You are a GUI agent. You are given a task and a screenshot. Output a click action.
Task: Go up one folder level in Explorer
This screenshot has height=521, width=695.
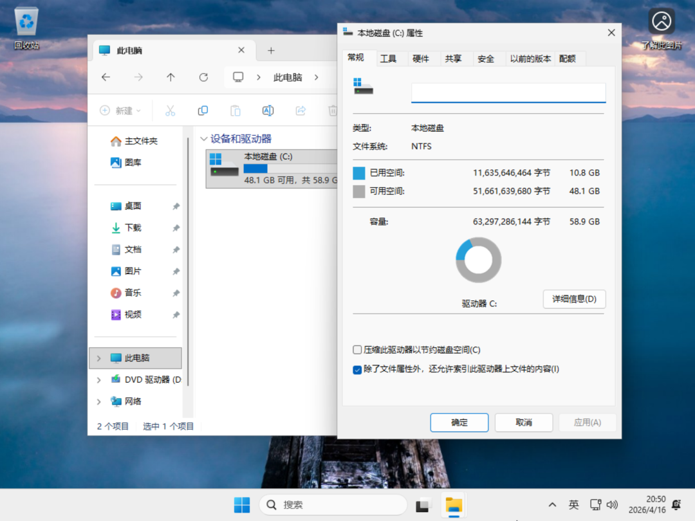[x=171, y=78]
